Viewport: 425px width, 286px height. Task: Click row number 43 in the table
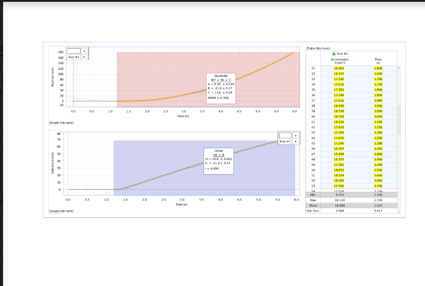click(313, 133)
